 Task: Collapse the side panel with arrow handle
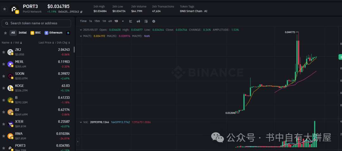point(78,142)
